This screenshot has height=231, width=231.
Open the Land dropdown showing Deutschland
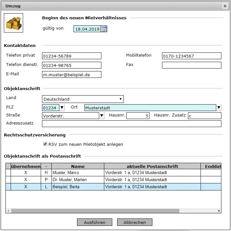click(x=83, y=99)
